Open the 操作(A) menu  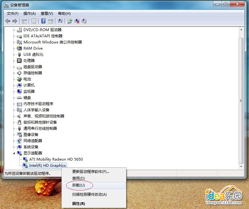point(30,14)
